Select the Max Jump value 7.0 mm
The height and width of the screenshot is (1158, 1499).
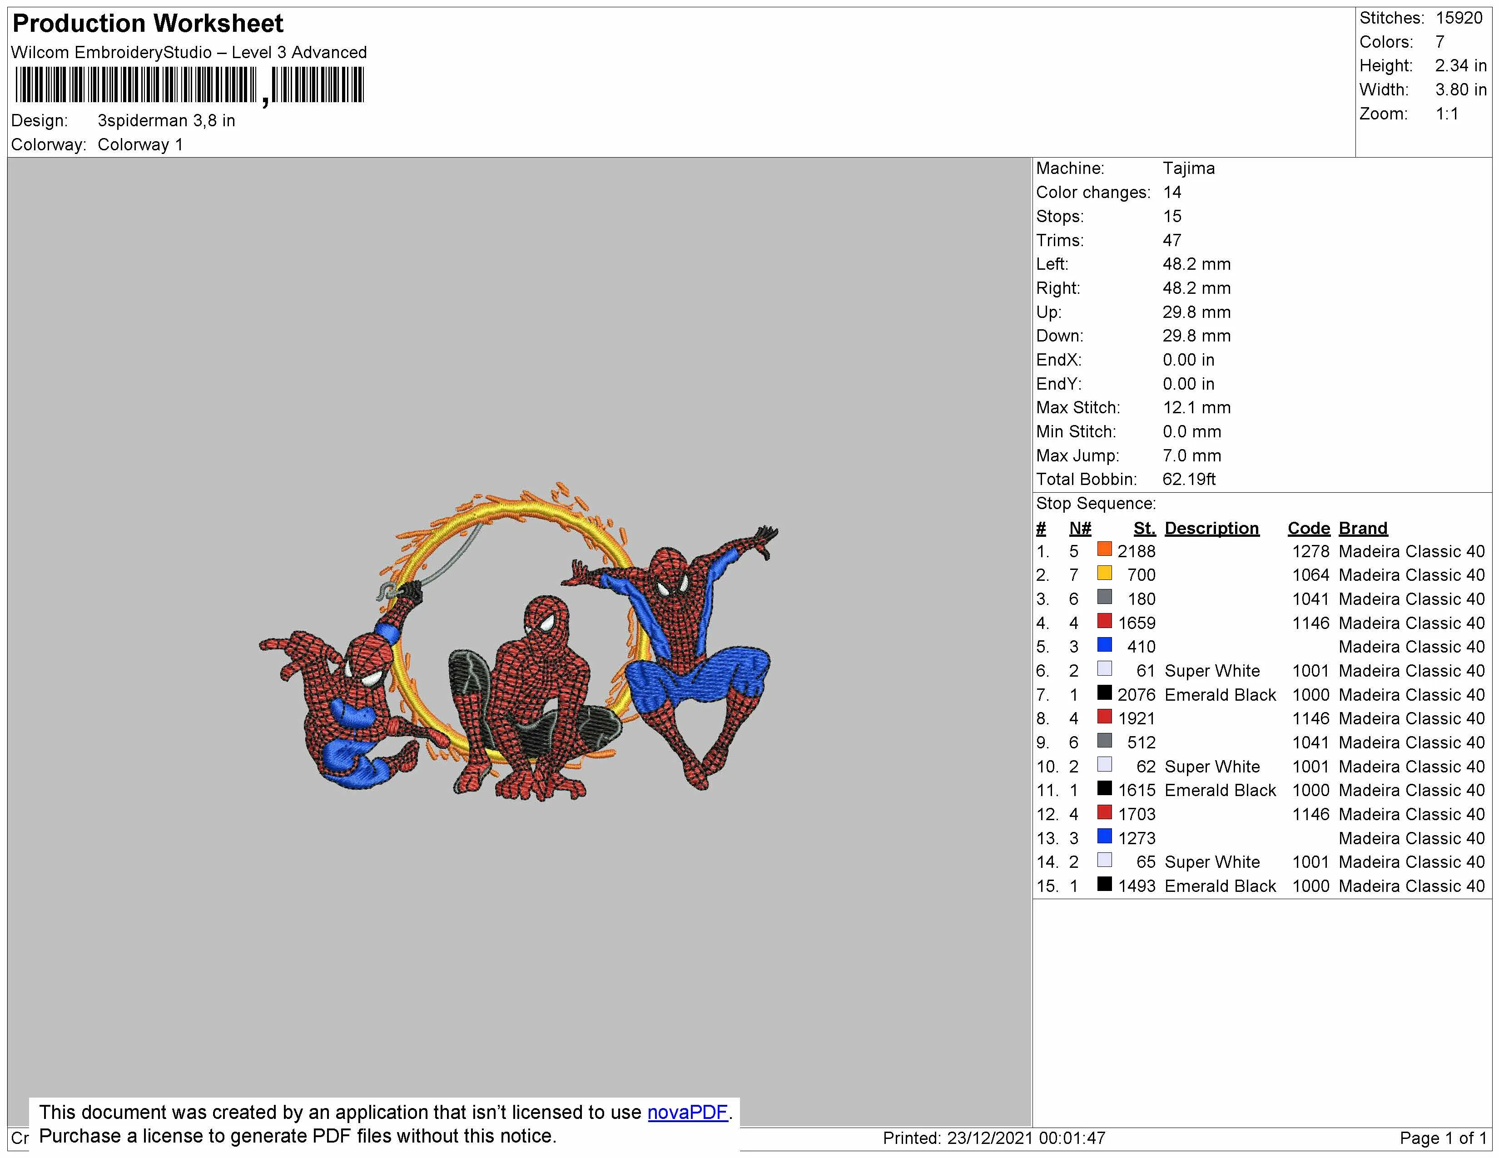1191,455
